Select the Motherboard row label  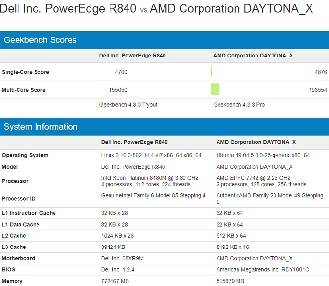tap(18, 259)
